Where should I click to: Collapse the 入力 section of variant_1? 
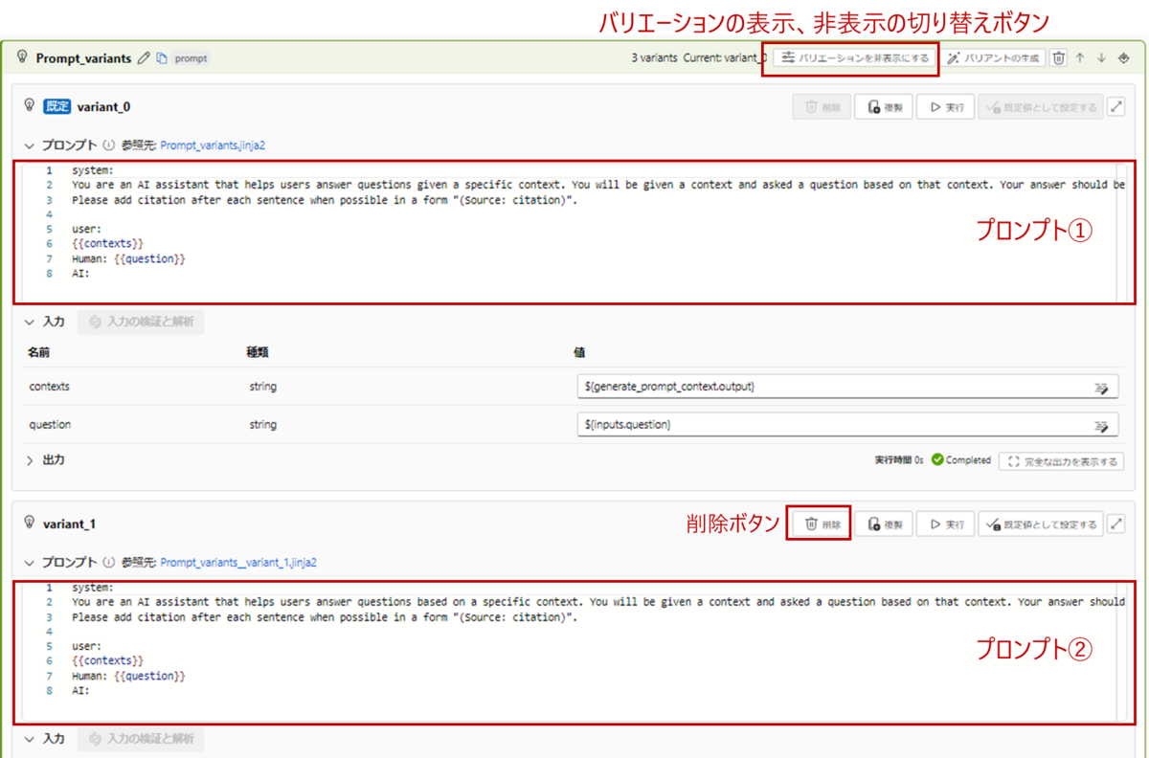point(31,740)
